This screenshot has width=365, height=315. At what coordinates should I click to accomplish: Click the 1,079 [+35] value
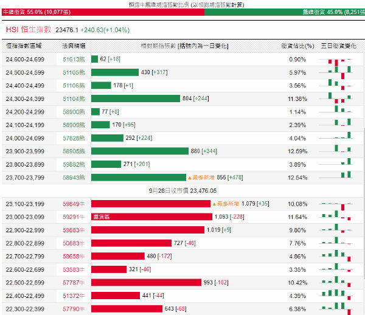[x=255, y=204]
